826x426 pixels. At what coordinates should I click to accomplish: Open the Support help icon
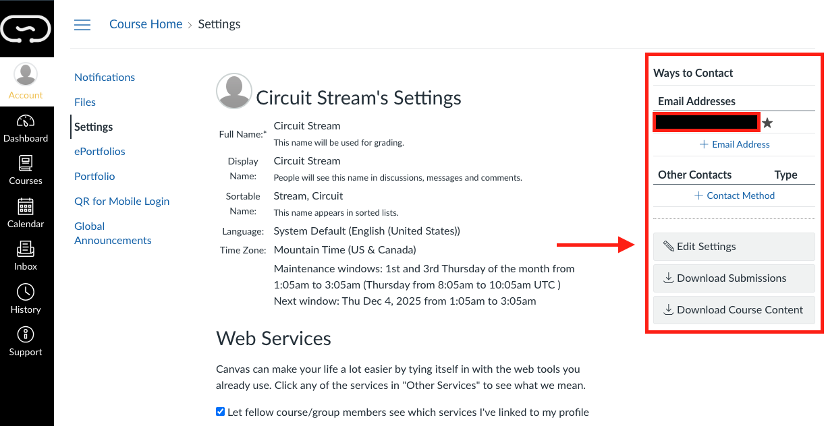(26, 335)
